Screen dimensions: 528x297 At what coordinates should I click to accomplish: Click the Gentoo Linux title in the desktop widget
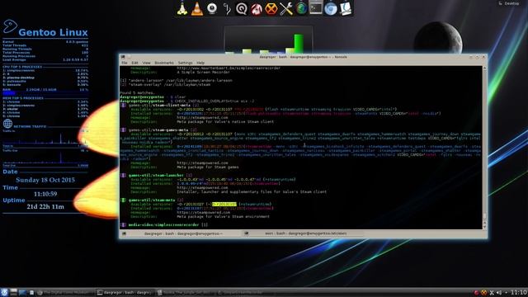[53, 32]
